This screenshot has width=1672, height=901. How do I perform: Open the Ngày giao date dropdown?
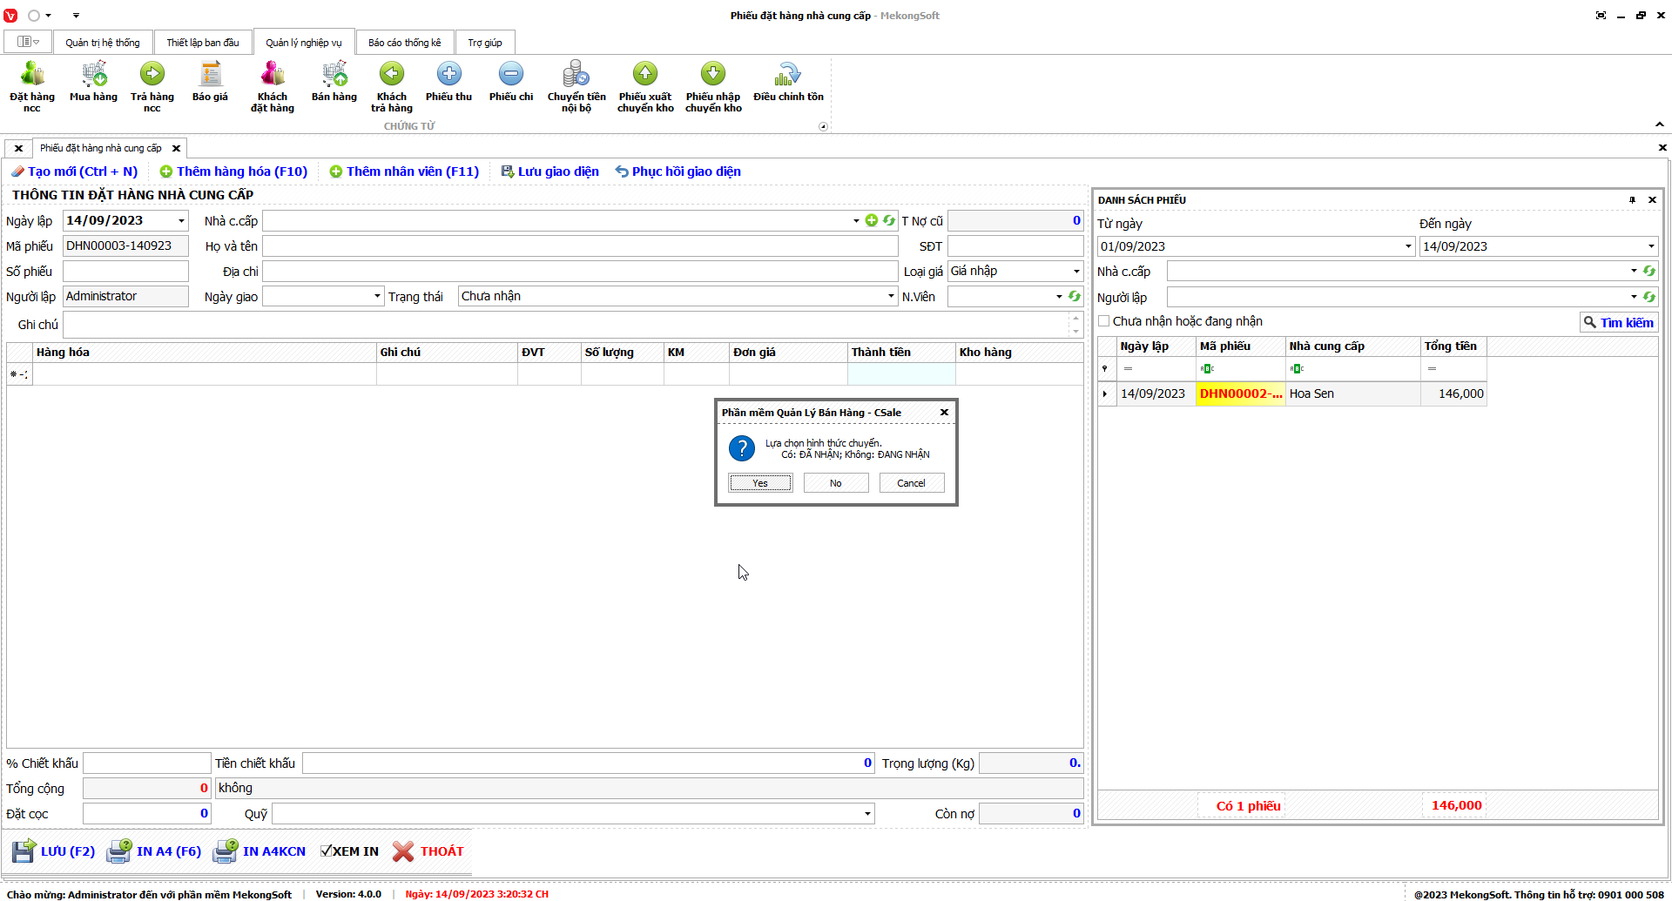[x=377, y=297]
